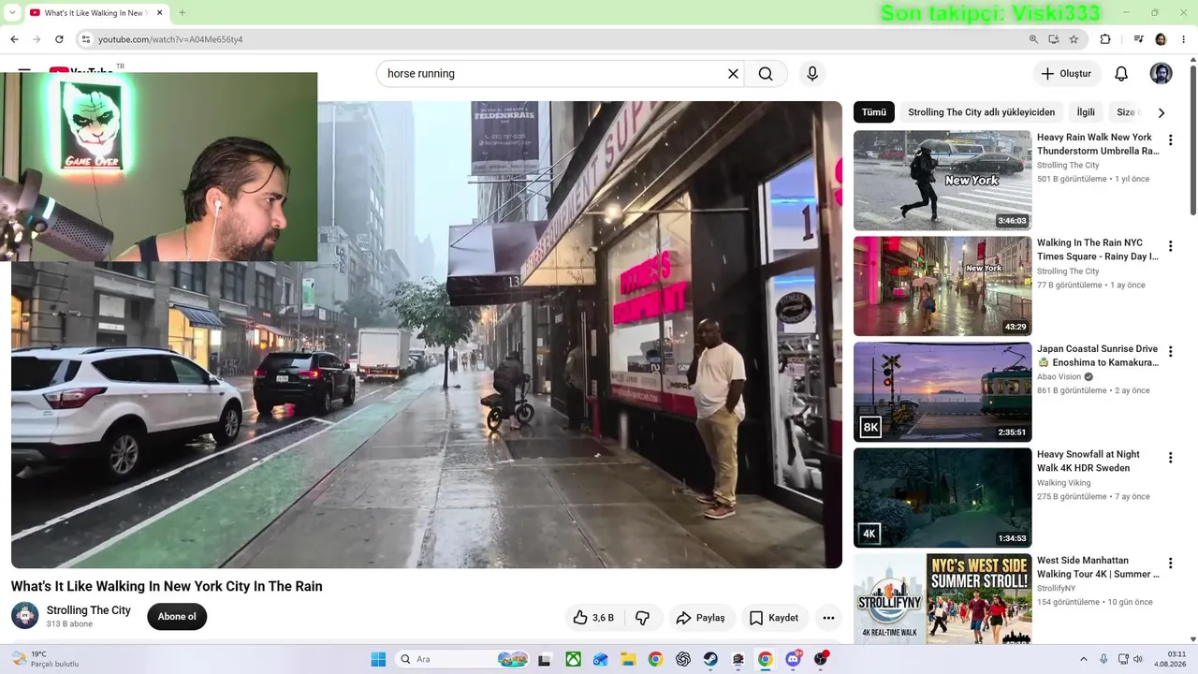
Task: Click the Chrome address bar URL
Action: click(170, 39)
